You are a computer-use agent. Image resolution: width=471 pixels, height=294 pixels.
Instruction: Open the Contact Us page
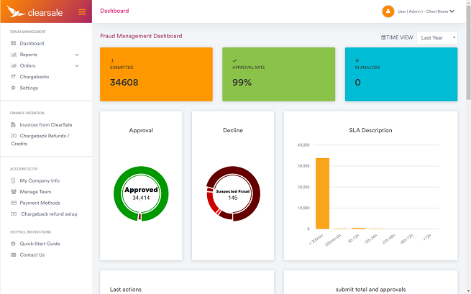[32, 254]
